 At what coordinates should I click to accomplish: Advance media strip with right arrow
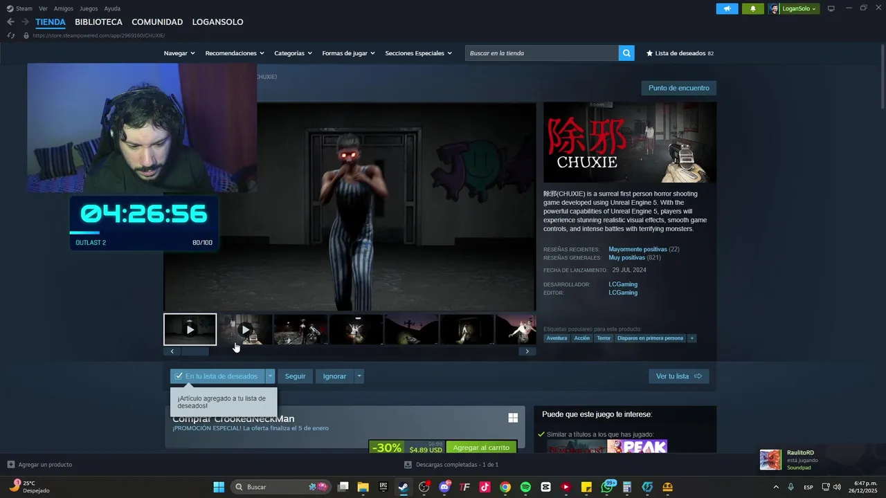527,351
